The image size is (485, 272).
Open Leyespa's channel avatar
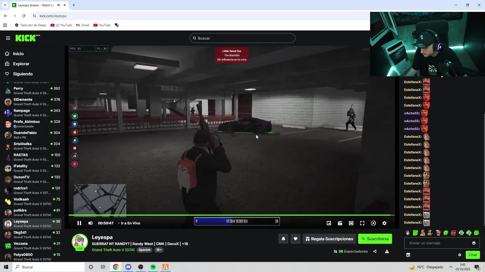click(x=80, y=242)
